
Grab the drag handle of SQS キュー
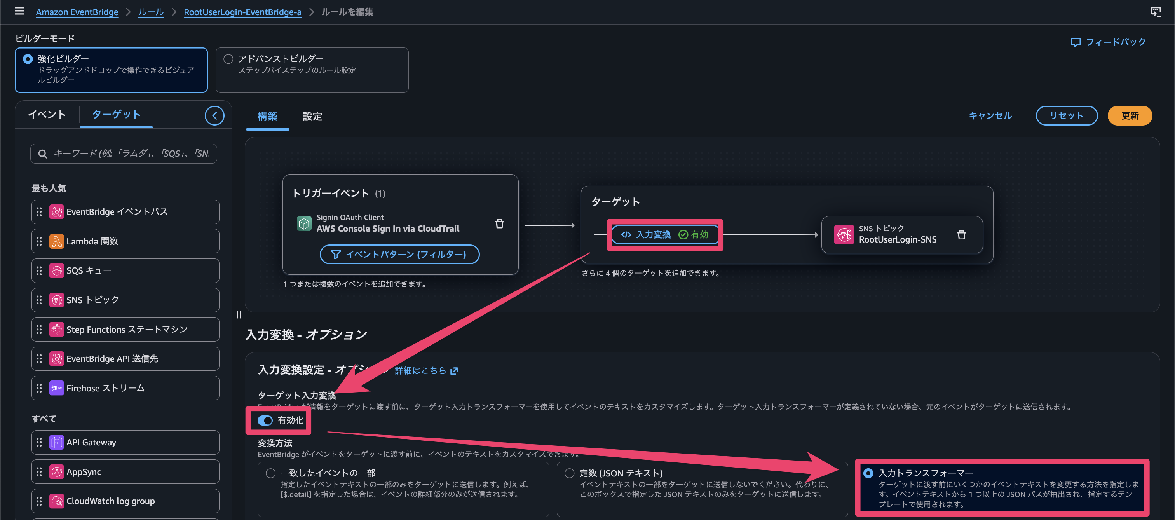[x=39, y=270]
